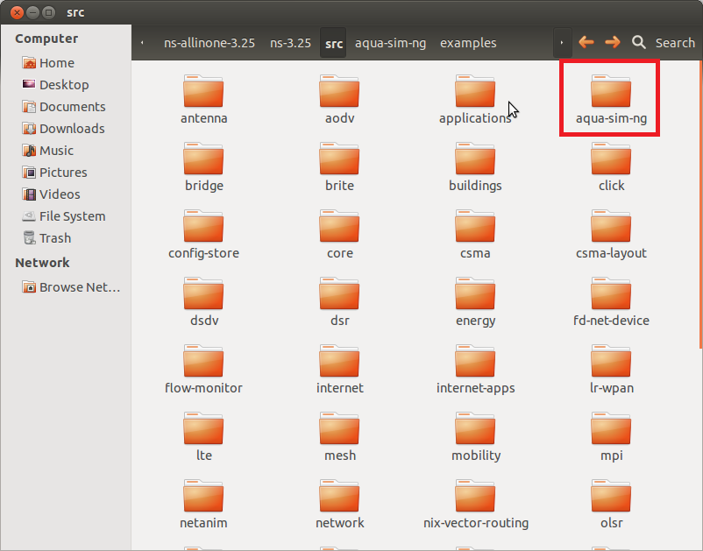Screen dimensions: 703x551
Task: Open the aqua-sim-ng folder icon
Action: (x=611, y=91)
